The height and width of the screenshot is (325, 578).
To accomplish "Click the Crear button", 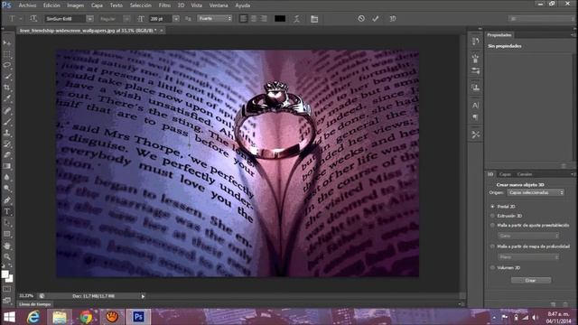I will coord(531,281).
